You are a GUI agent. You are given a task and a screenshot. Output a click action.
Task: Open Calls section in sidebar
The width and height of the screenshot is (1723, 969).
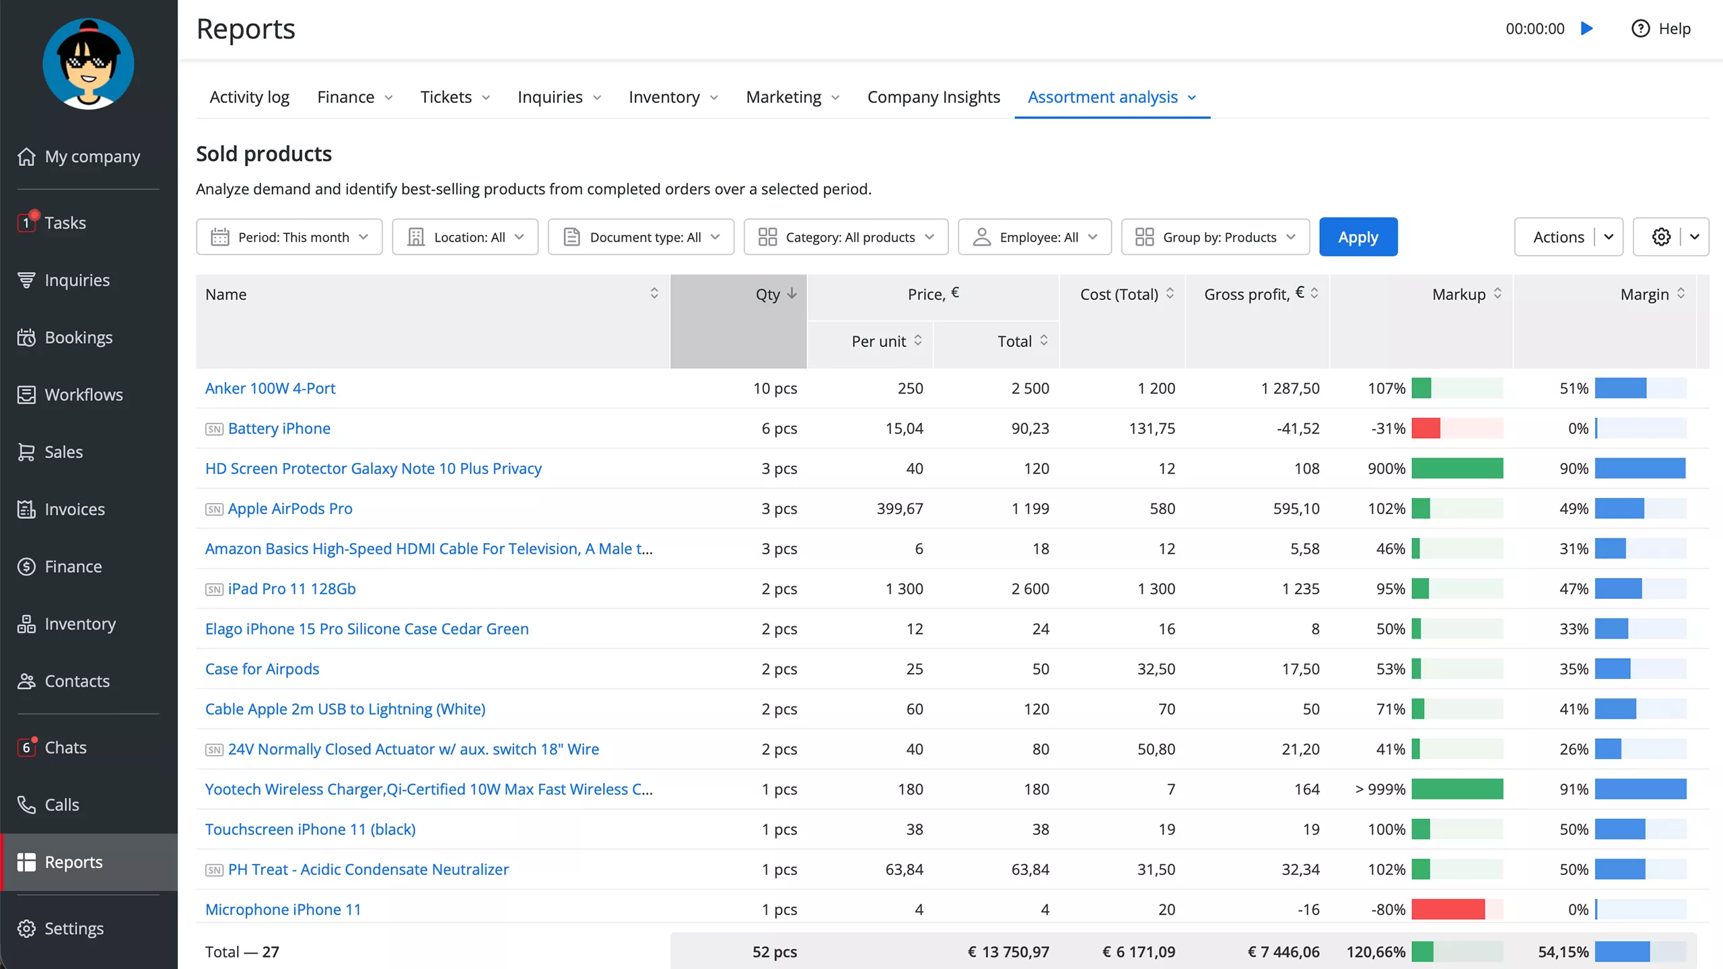click(61, 805)
